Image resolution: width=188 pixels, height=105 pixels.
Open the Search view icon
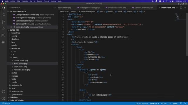[x=3, y=15]
